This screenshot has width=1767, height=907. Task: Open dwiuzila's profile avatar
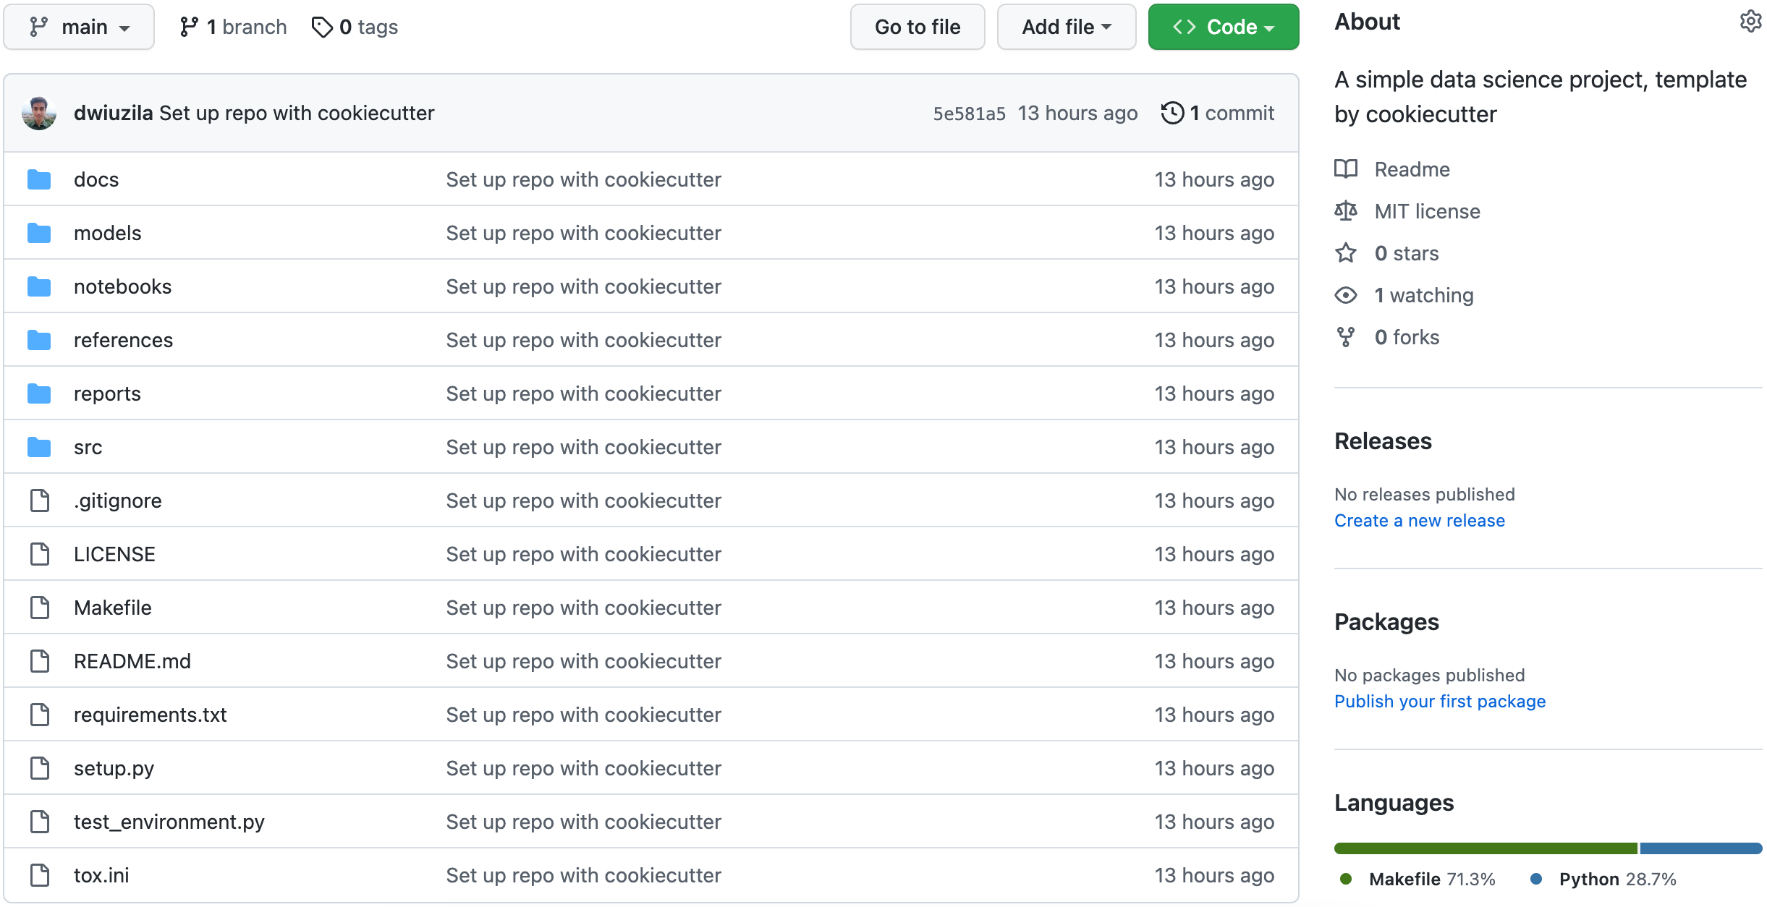point(40,113)
